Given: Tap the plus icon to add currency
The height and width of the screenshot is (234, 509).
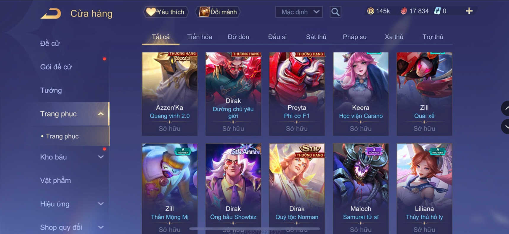Looking at the screenshot, I should (469, 11).
